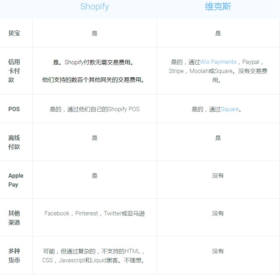Open the Wix Payments link
Image resolution: width=280 pixels, height=275 pixels.
[x=218, y=62]
